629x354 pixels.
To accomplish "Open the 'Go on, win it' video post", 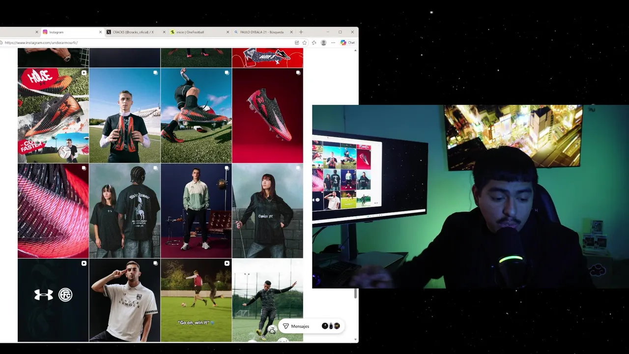I will click(196, 300).
